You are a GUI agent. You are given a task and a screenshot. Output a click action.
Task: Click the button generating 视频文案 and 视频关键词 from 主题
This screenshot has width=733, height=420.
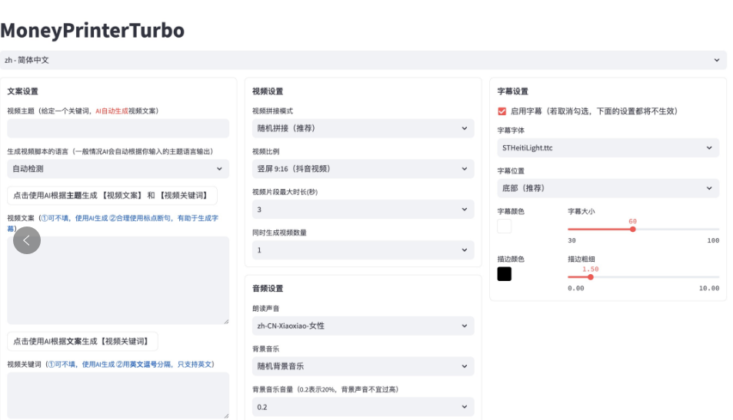112,196
